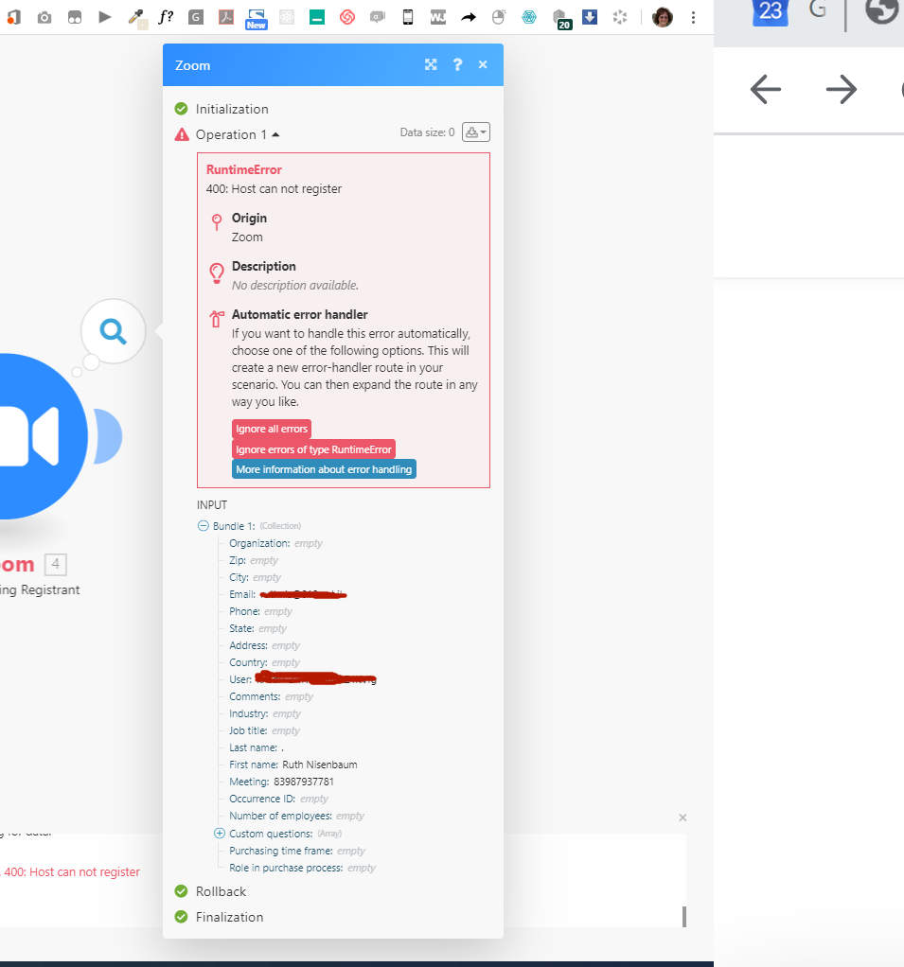Screen dimensions: 904x967
Task: Click the WJ extension icon
Action: coord(437,17)
